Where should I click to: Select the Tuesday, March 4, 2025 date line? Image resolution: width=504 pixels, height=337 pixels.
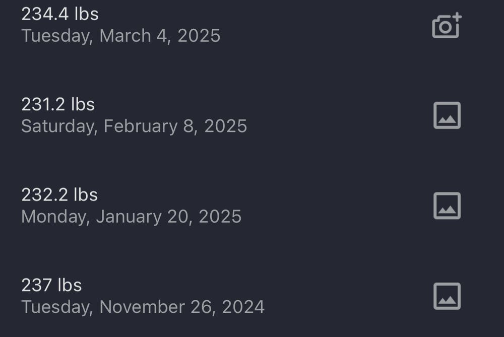[x=121, y=36]
